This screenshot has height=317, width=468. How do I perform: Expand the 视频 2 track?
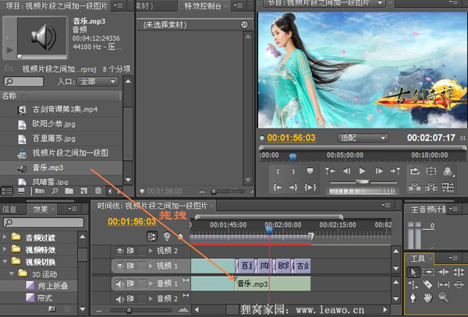[151, 251]
